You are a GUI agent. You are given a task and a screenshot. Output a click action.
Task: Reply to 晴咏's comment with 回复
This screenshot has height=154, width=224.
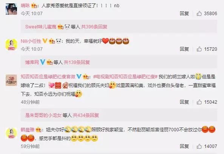click(x=184, y=14)
